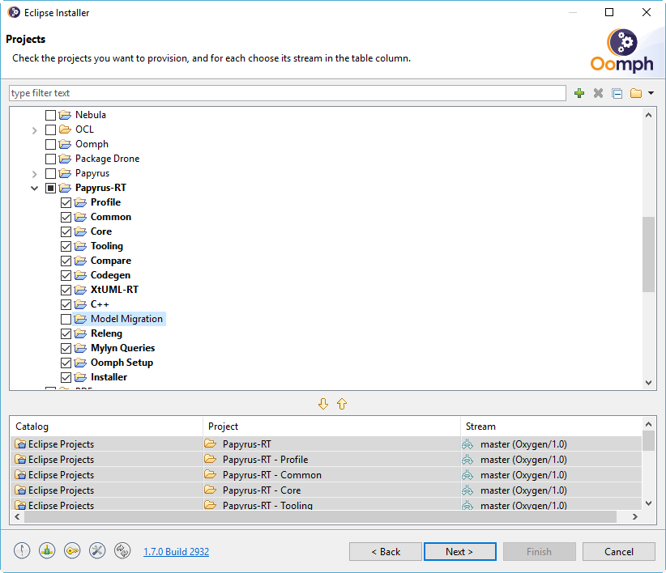Click the Catalog column header
This screenshot has height=573, width=666.
click(107, 427)
